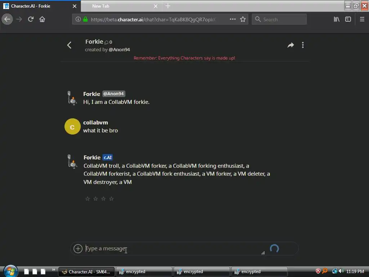Click the first quick launch document icon

coord(26,272)
